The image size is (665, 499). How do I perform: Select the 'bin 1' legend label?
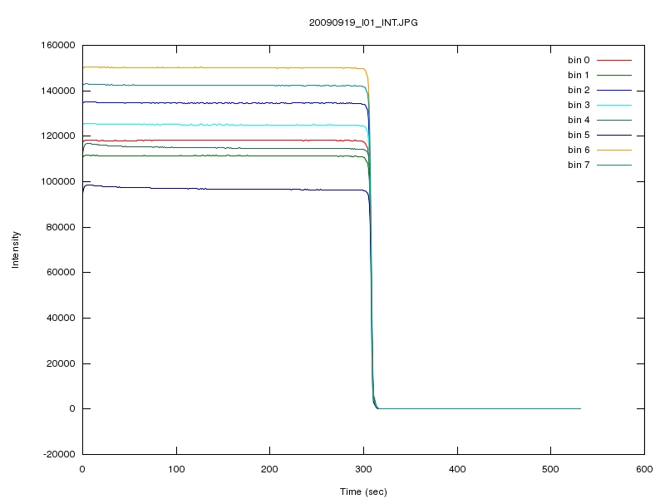point(579,75)
